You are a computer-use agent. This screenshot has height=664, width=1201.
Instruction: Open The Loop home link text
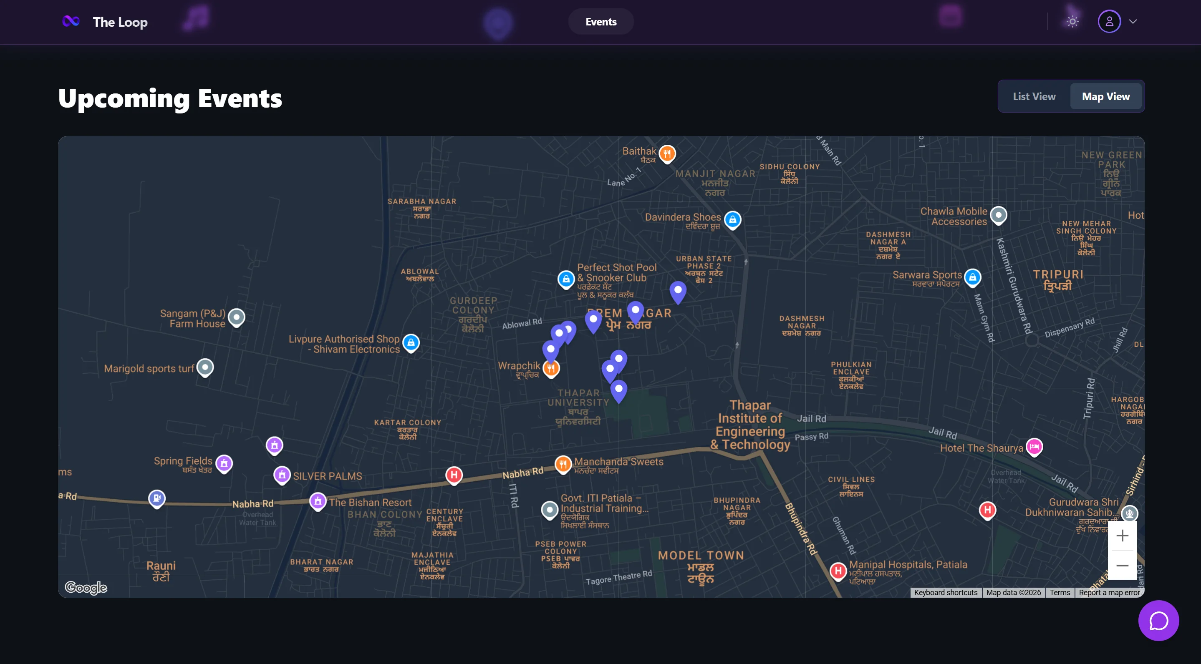tap(120, 22)
